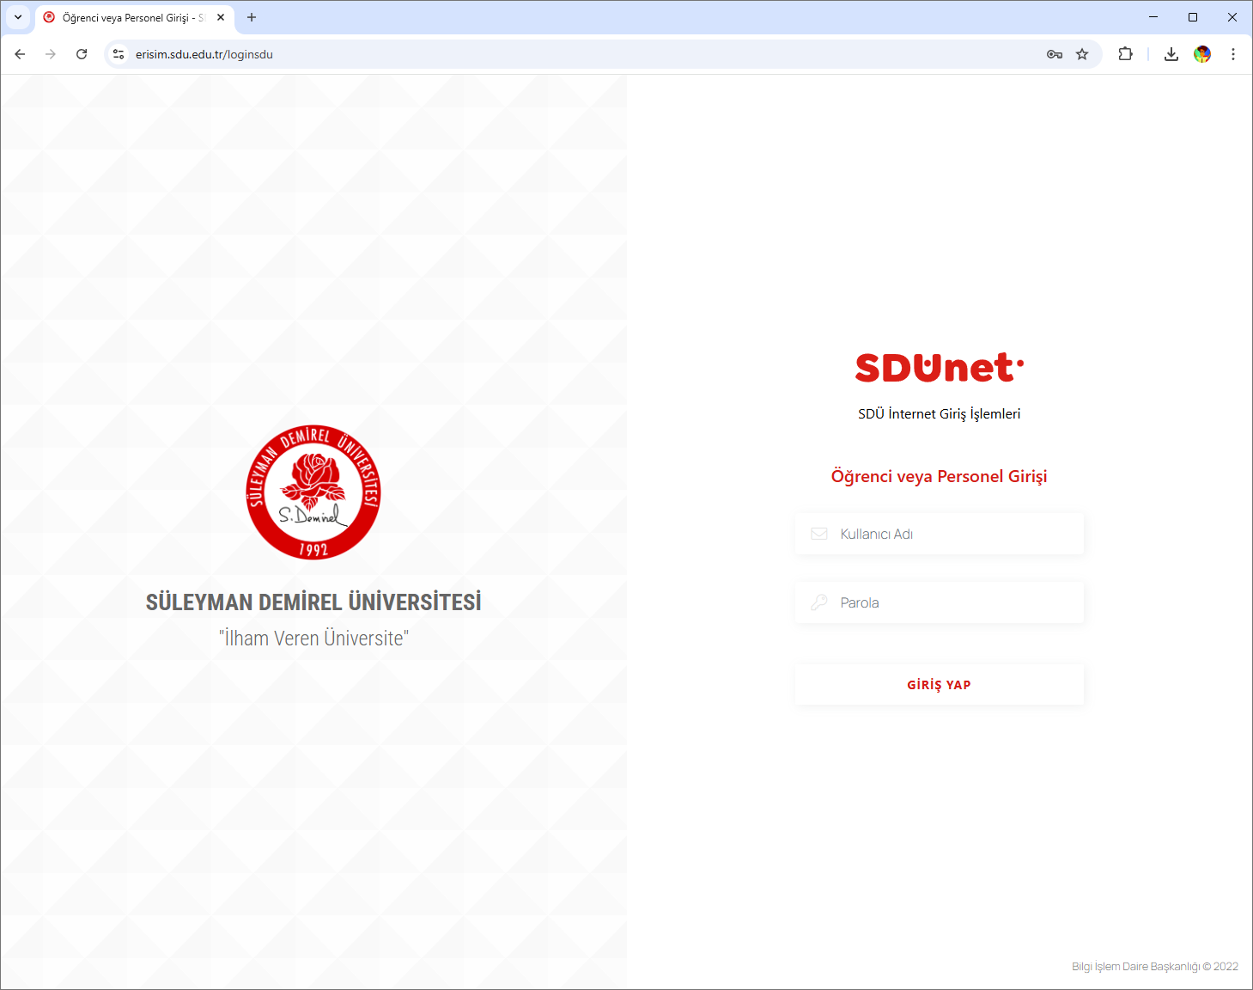Click the SDUnet logo
Viewport: 1253px width, 990px height.
pos(939,368)
